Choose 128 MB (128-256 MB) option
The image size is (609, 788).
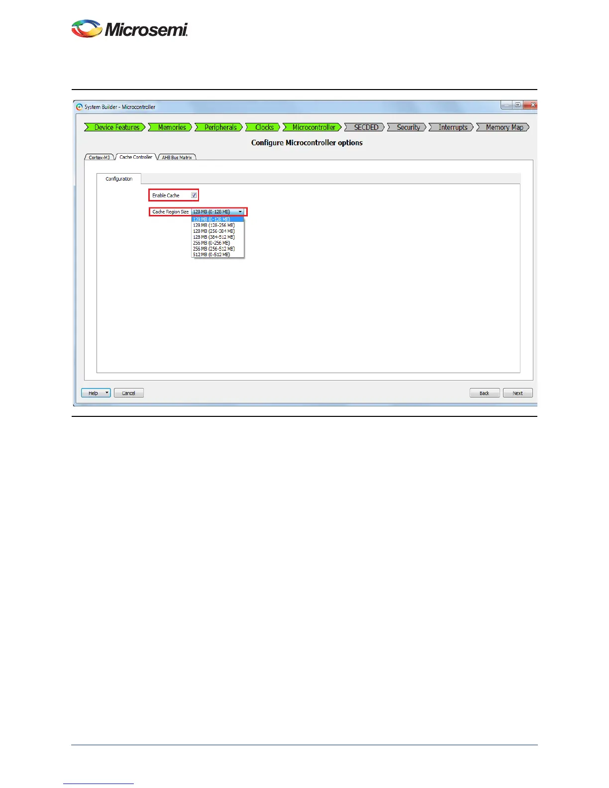(x=217, y=225)
